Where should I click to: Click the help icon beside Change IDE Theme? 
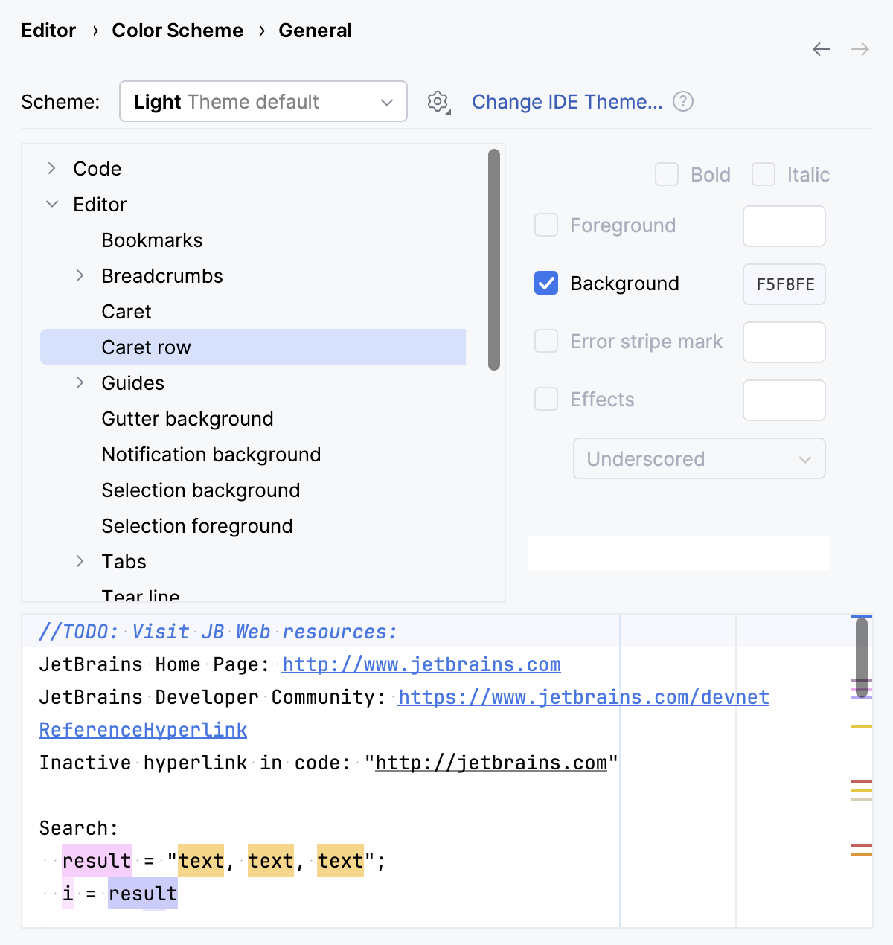[x=682, y=101]
